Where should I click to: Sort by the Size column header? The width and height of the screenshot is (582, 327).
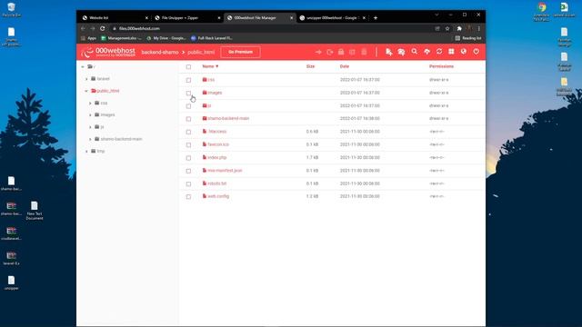(x=310, y=66)
